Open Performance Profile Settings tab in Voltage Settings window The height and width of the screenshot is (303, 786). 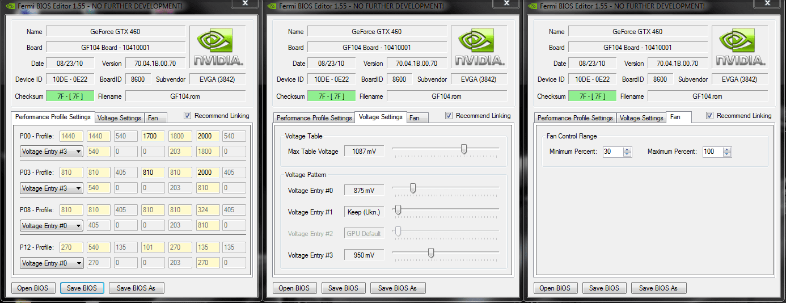(x=314, y=118)
